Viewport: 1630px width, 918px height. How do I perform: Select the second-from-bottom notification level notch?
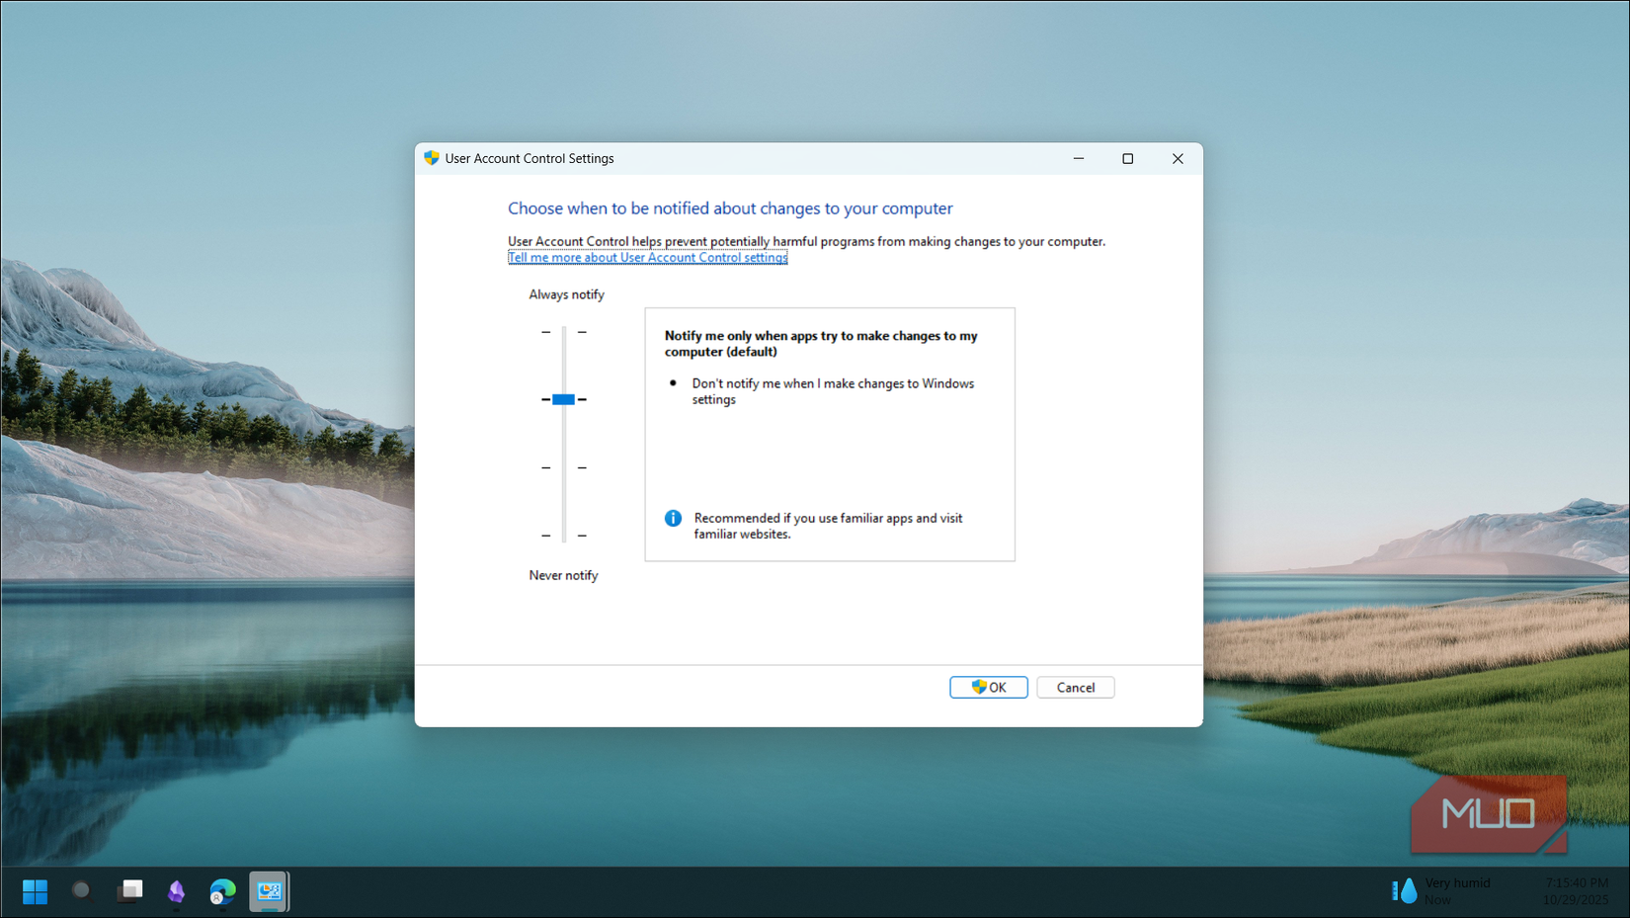[x=563, y=467]
